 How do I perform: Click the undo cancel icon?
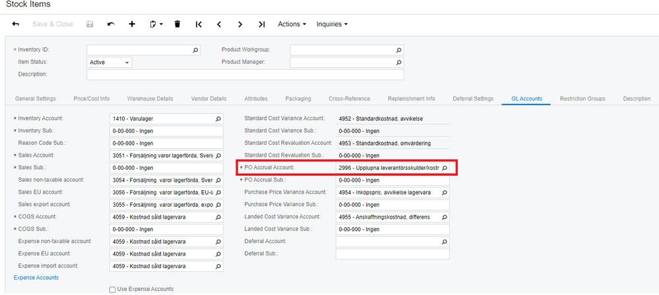(x=111, y=24)
